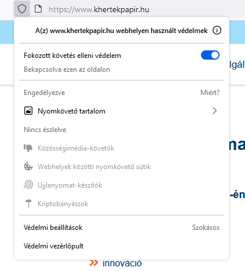Click the khertekpapir.hu address bar URL
Viewport: 245px width, 271px height.
[99, 9]
